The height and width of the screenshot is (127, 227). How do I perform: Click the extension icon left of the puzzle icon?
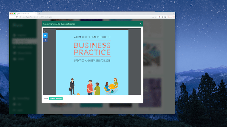(x=159, y=17)
